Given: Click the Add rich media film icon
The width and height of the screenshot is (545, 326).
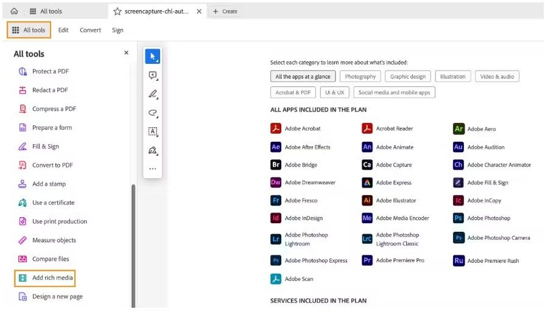Looking at the screenshot, I should pos(23,278).
